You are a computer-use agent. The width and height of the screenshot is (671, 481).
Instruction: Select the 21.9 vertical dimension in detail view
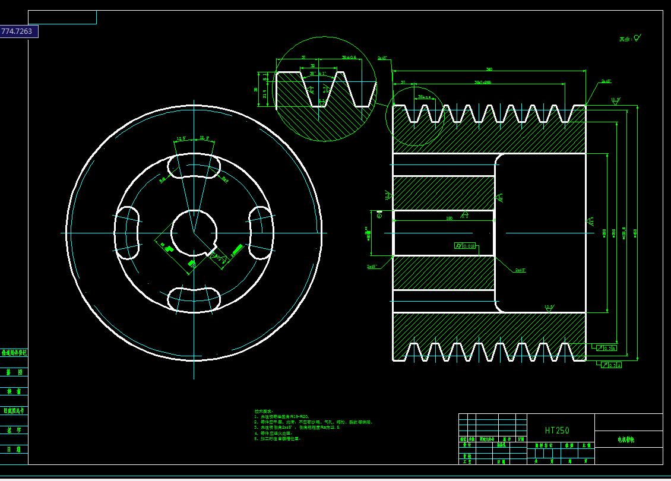(x=265, y=93)
